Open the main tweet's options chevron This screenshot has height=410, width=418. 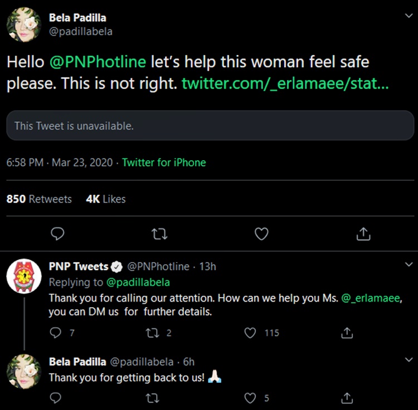(x=409, y=16)
